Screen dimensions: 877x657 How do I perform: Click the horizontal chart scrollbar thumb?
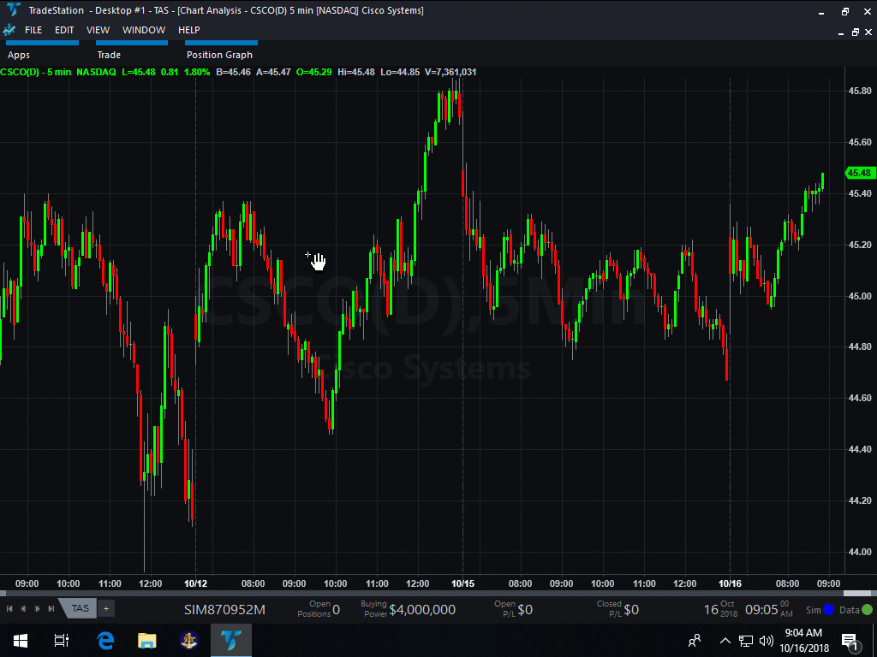click(857, 594)
